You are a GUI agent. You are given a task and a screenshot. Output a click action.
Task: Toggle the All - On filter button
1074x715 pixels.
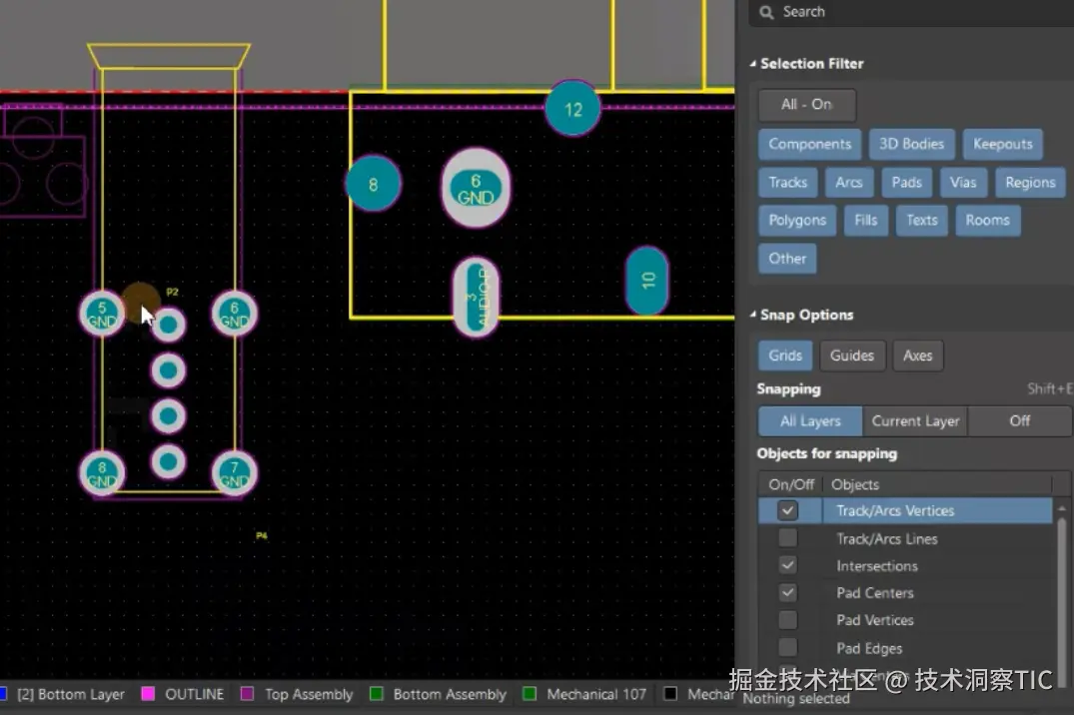[807, 105]
